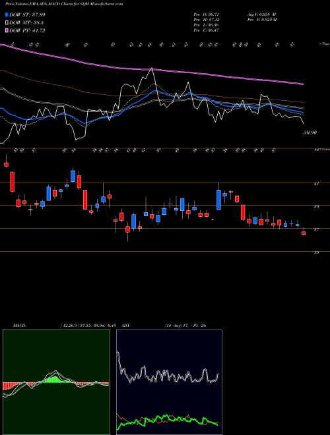Select the 'DOW PT: 41.72' legend label
Image resolution: width=330 pixels, height=435 pixels.
[x=27, y=30]
